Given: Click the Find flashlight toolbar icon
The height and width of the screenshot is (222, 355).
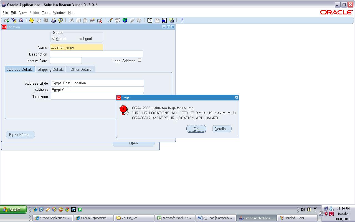Looking at the screenshot, I should click(14, 20).
